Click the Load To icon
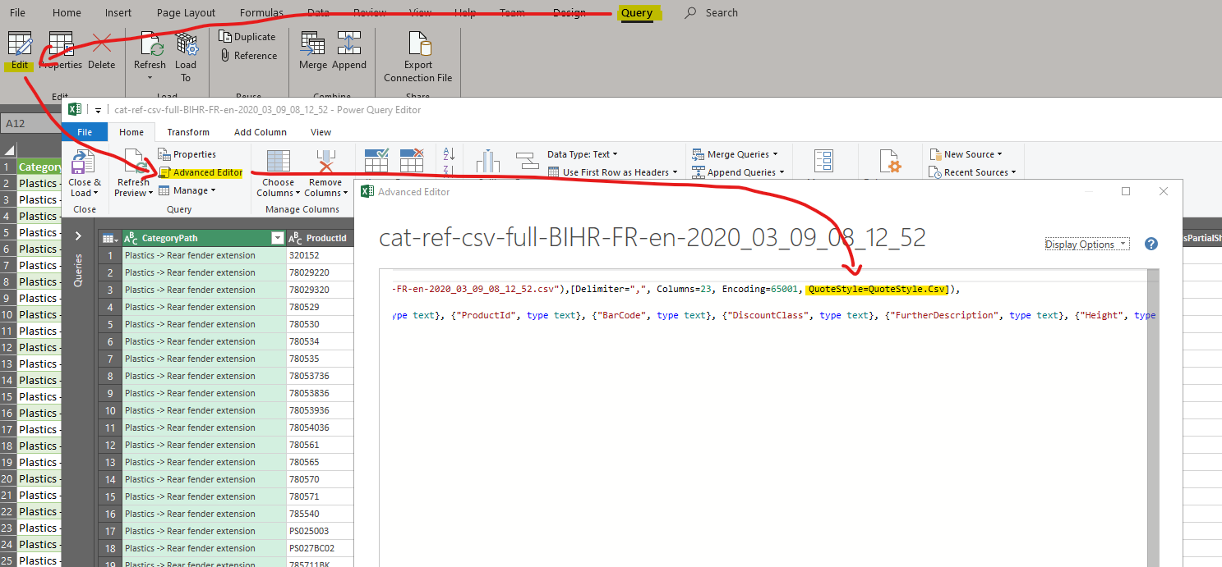Image resolution: width=1222 pixels, height=567 pixels. [186, 45]
